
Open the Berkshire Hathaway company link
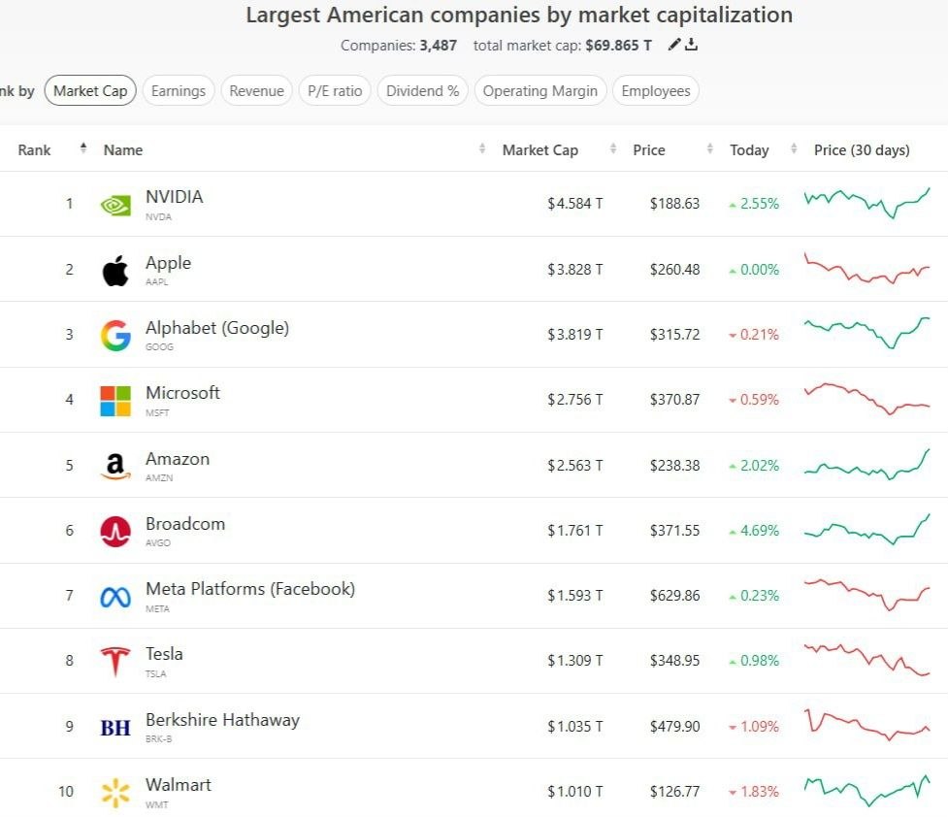222,720
